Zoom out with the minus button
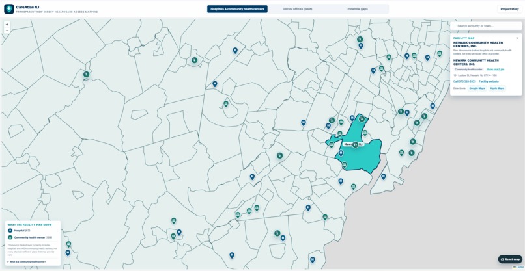This screenshot has height=271, width=525. point(7,31)
